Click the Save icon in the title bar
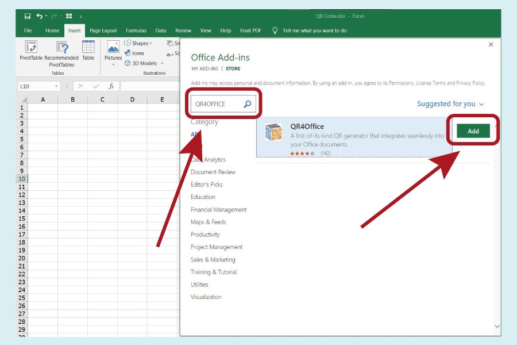The width and height of the screenshot is (517, 345). pyautogui.click(x=28, y=16)
